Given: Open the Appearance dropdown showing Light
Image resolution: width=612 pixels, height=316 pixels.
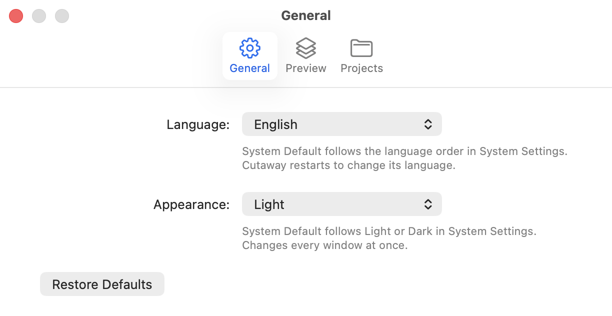Looking at the screenshot, I should 341,204.
